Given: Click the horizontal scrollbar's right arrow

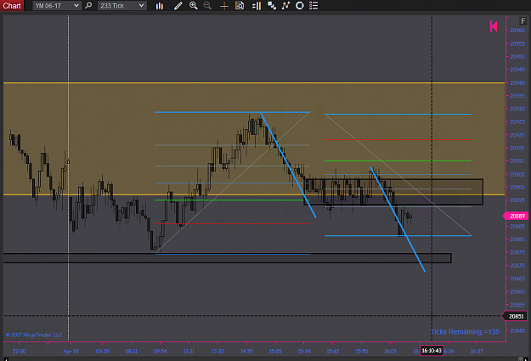Looking at the screenshot, I should (x=526, y=359).
